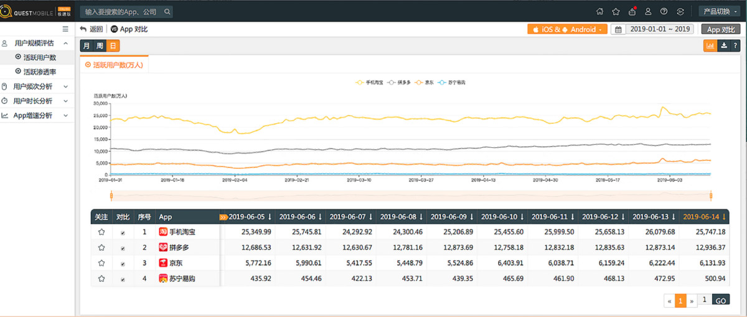Select page 1 in pagination
The image size is (747, 317).
681,301
